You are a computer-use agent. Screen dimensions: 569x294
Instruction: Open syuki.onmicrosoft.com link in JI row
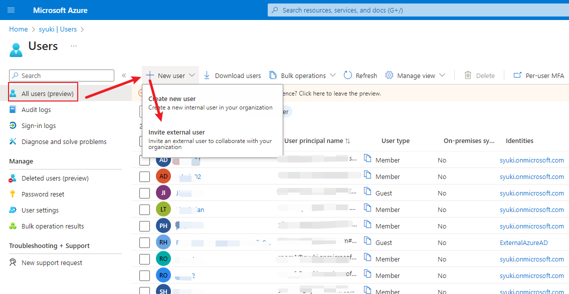[x=531, y=193]
